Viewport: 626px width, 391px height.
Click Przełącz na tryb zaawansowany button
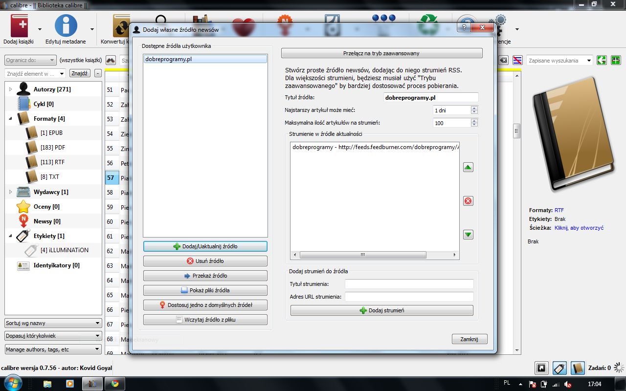pyautogui.click(x=382, y=53)
